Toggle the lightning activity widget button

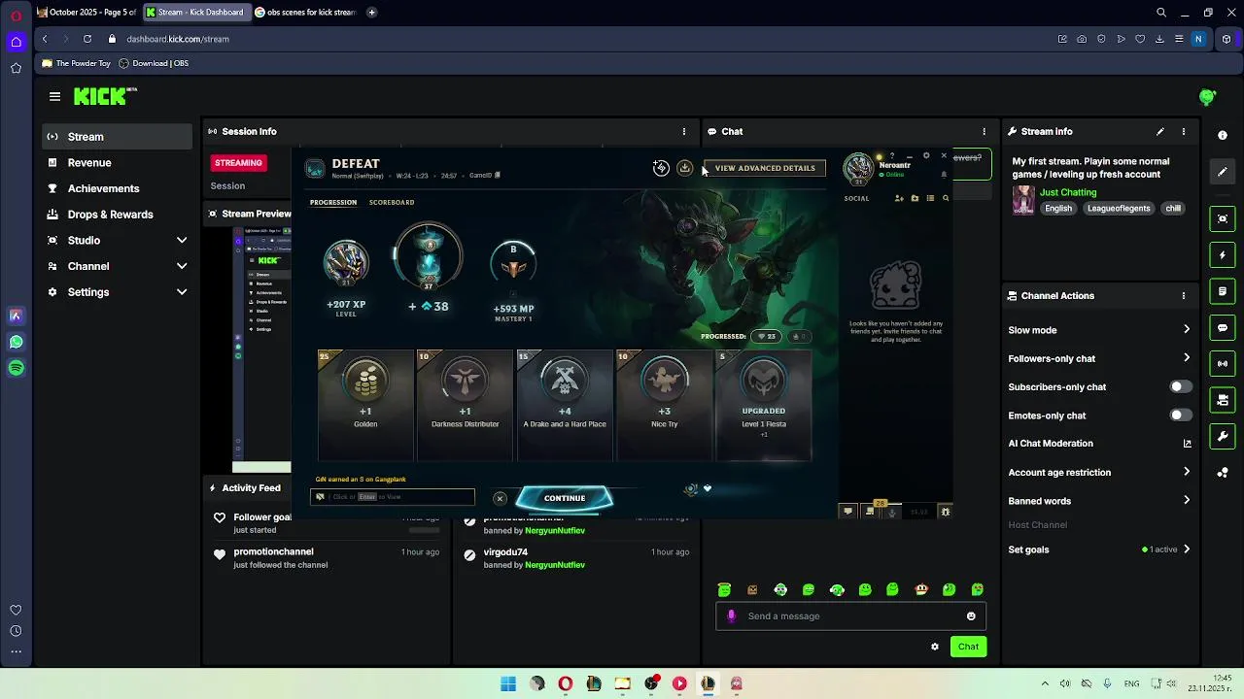pos(1223,255)
